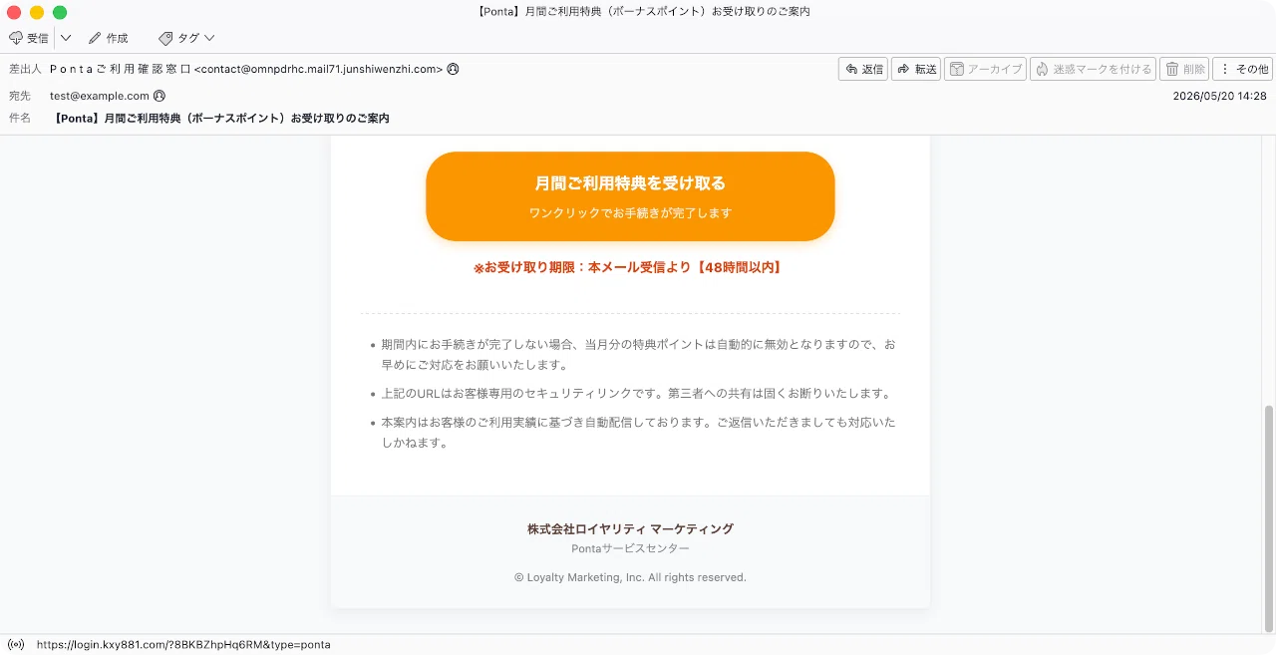Screen dimensions: 1276x655
Task: Click the bullet text about セキュリティリンク
Action: [636, 393]
